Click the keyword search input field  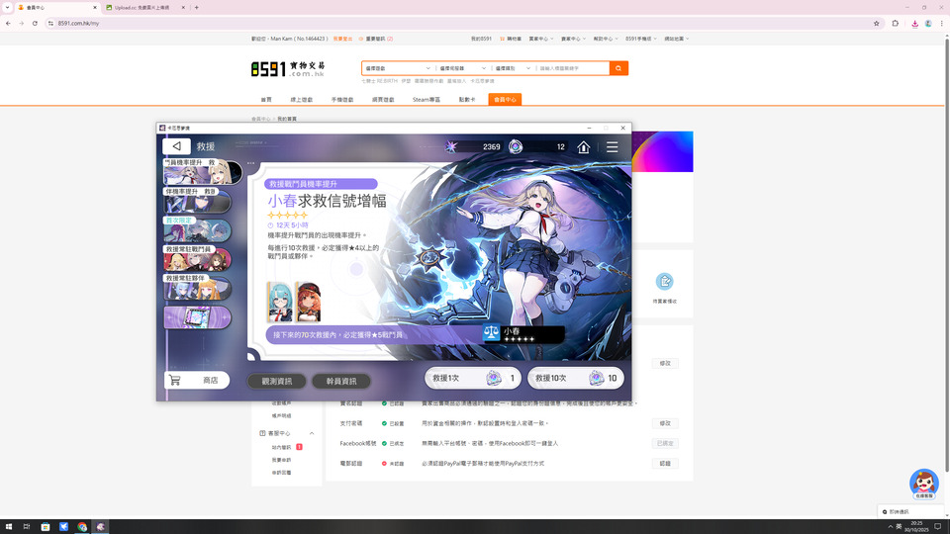point(572,68)
